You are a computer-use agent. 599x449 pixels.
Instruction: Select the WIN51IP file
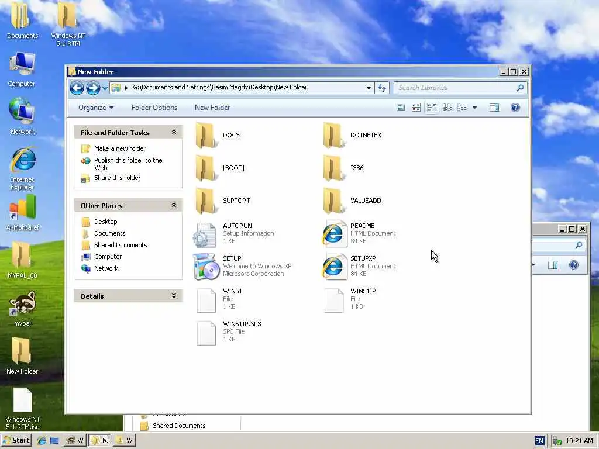350,299
